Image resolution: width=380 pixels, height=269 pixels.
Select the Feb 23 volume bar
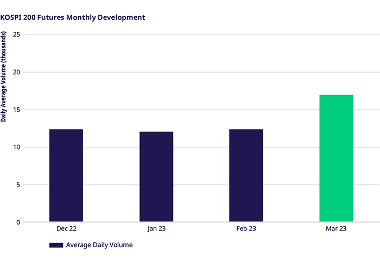coord(246,176)
